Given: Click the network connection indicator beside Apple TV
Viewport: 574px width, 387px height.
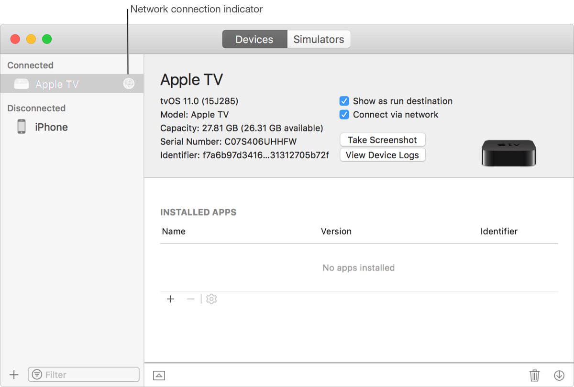Looking at the screenshot, I should coord(128,84).
